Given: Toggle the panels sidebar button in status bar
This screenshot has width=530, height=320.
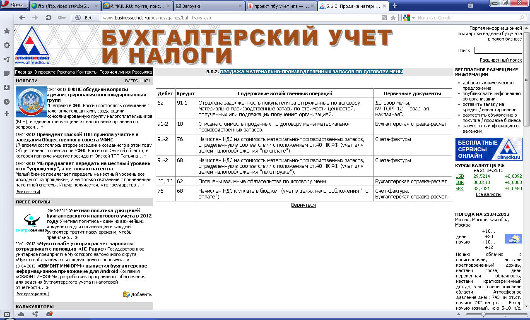Looking at the screenshot, I should point(7,315).
